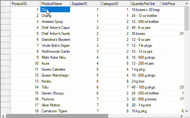Click the CategoryID column header
The height and width of the screenshot is (118, 190).
(115, 4)
